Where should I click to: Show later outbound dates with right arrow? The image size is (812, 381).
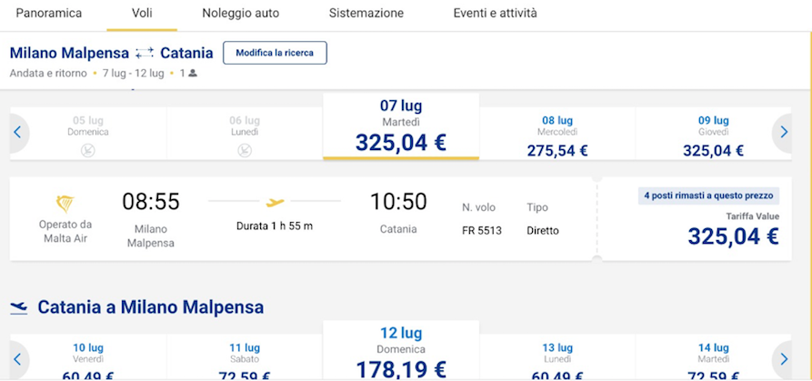(x=783, y=132)
